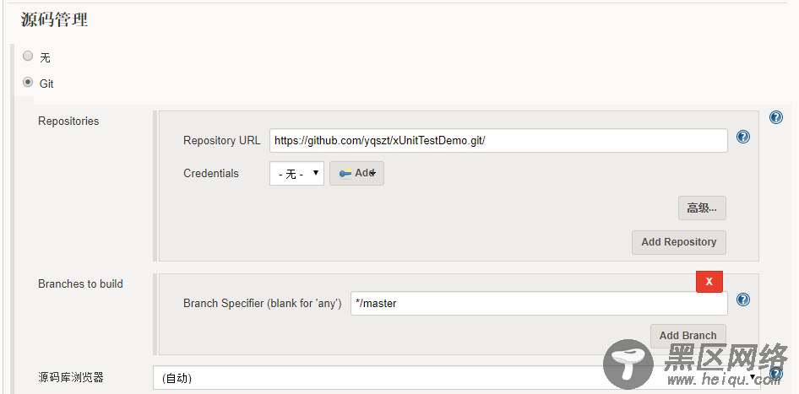The width and height of the screenshot is (799, 394).
Task: Expand the 源码库浏览器 dropdown set to (自动)
Action: coord(457,378)
